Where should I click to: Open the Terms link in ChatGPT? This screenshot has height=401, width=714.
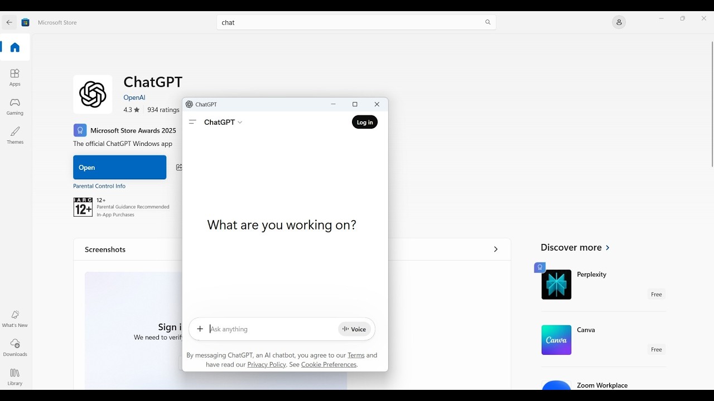[356, 355]
